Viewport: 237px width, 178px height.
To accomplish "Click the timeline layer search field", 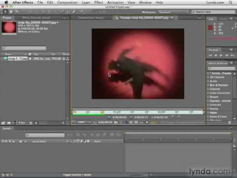I will click(x=45, y=135).
